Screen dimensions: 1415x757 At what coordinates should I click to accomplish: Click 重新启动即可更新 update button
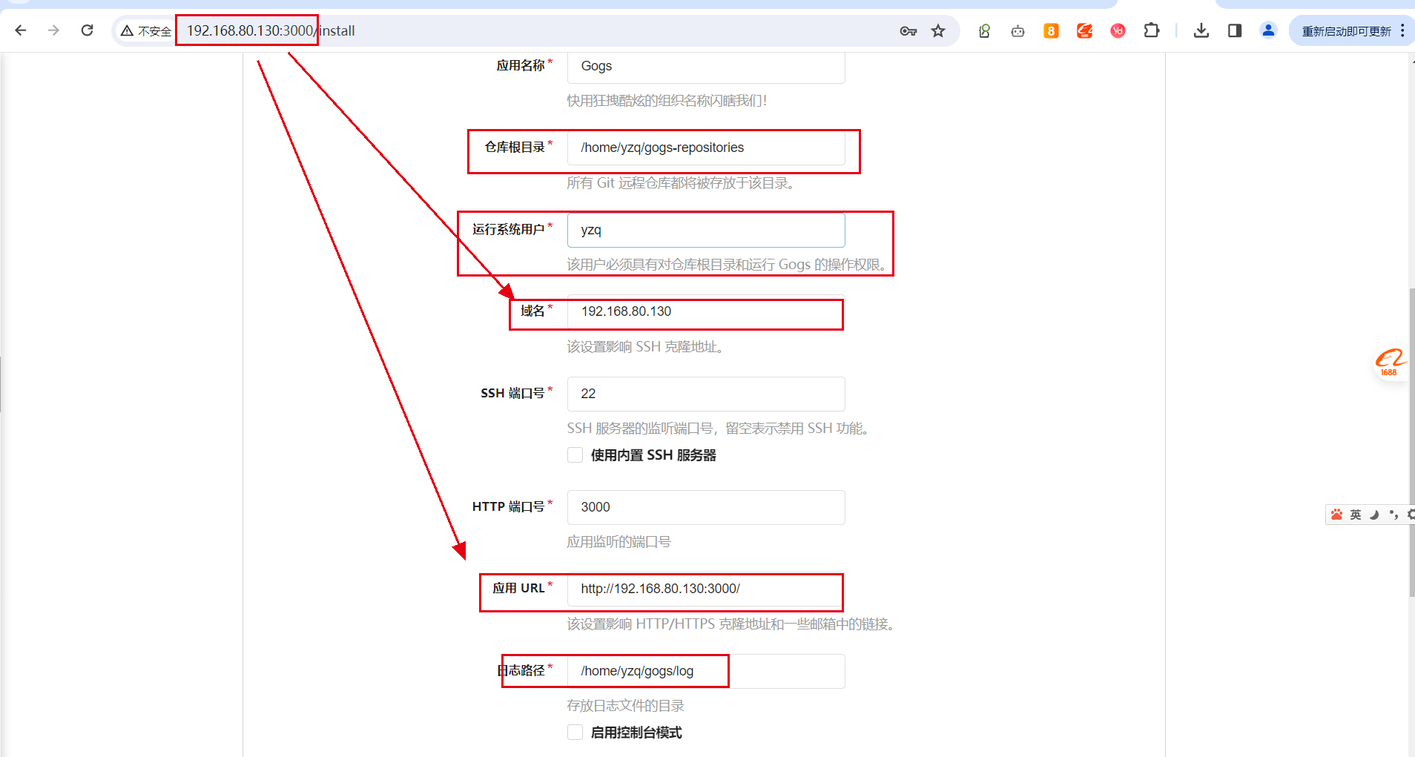[1346, 31]
